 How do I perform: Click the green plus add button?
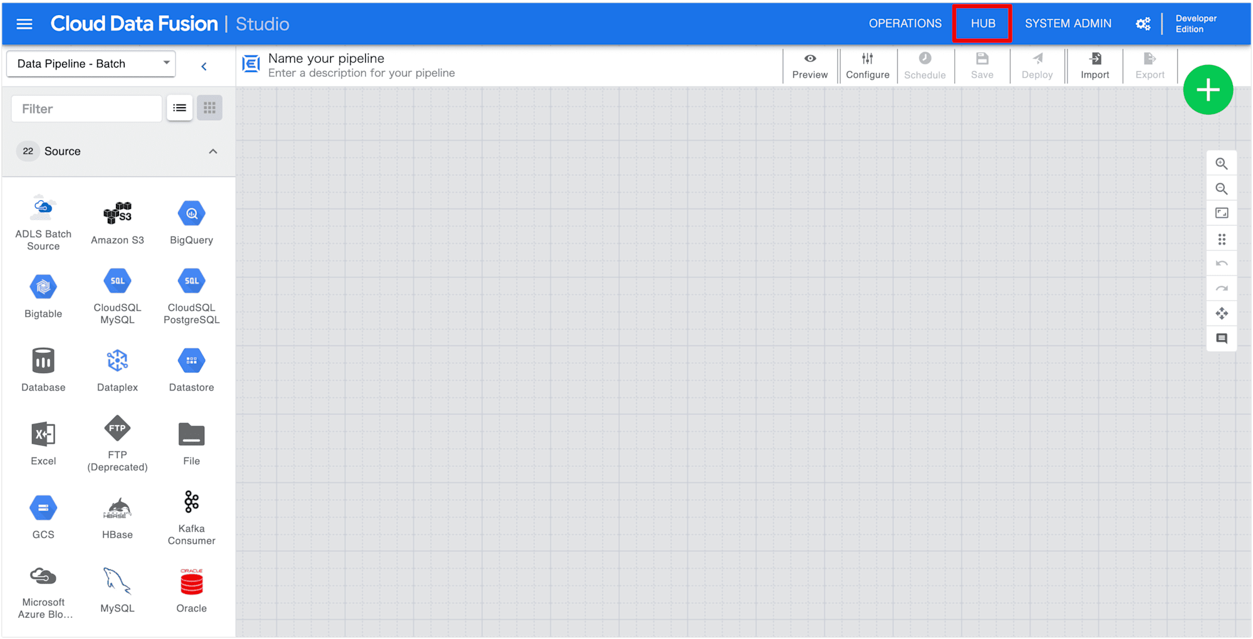tap(1208, 90)
